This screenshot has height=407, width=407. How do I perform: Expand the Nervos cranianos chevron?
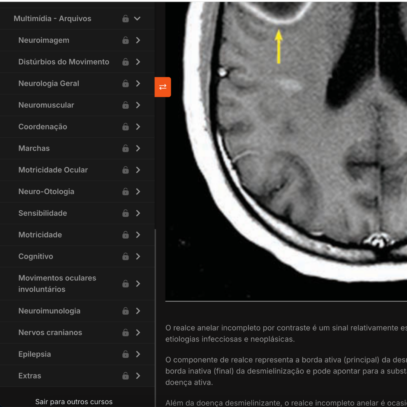[138, 332]
